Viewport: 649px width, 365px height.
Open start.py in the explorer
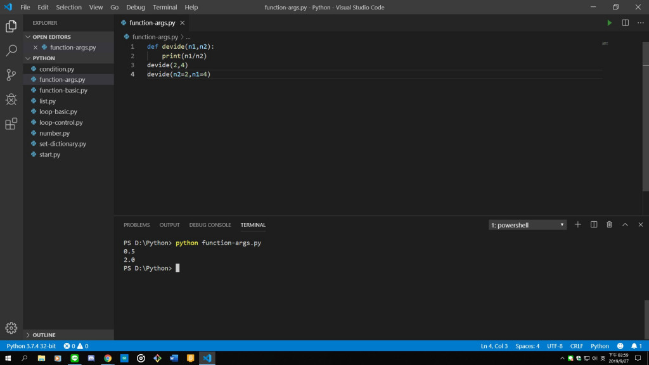tap(68, 155)
